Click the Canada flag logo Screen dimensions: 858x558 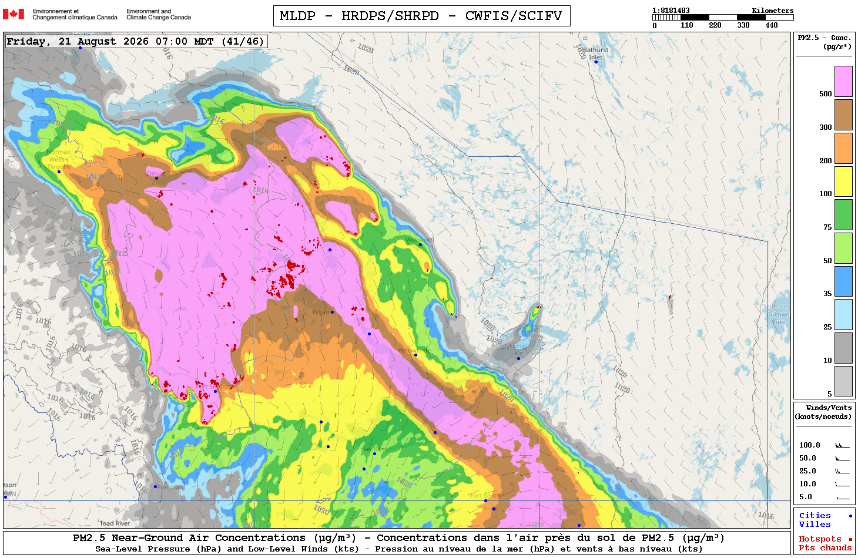pyautogui.click(x=14, y=14)
